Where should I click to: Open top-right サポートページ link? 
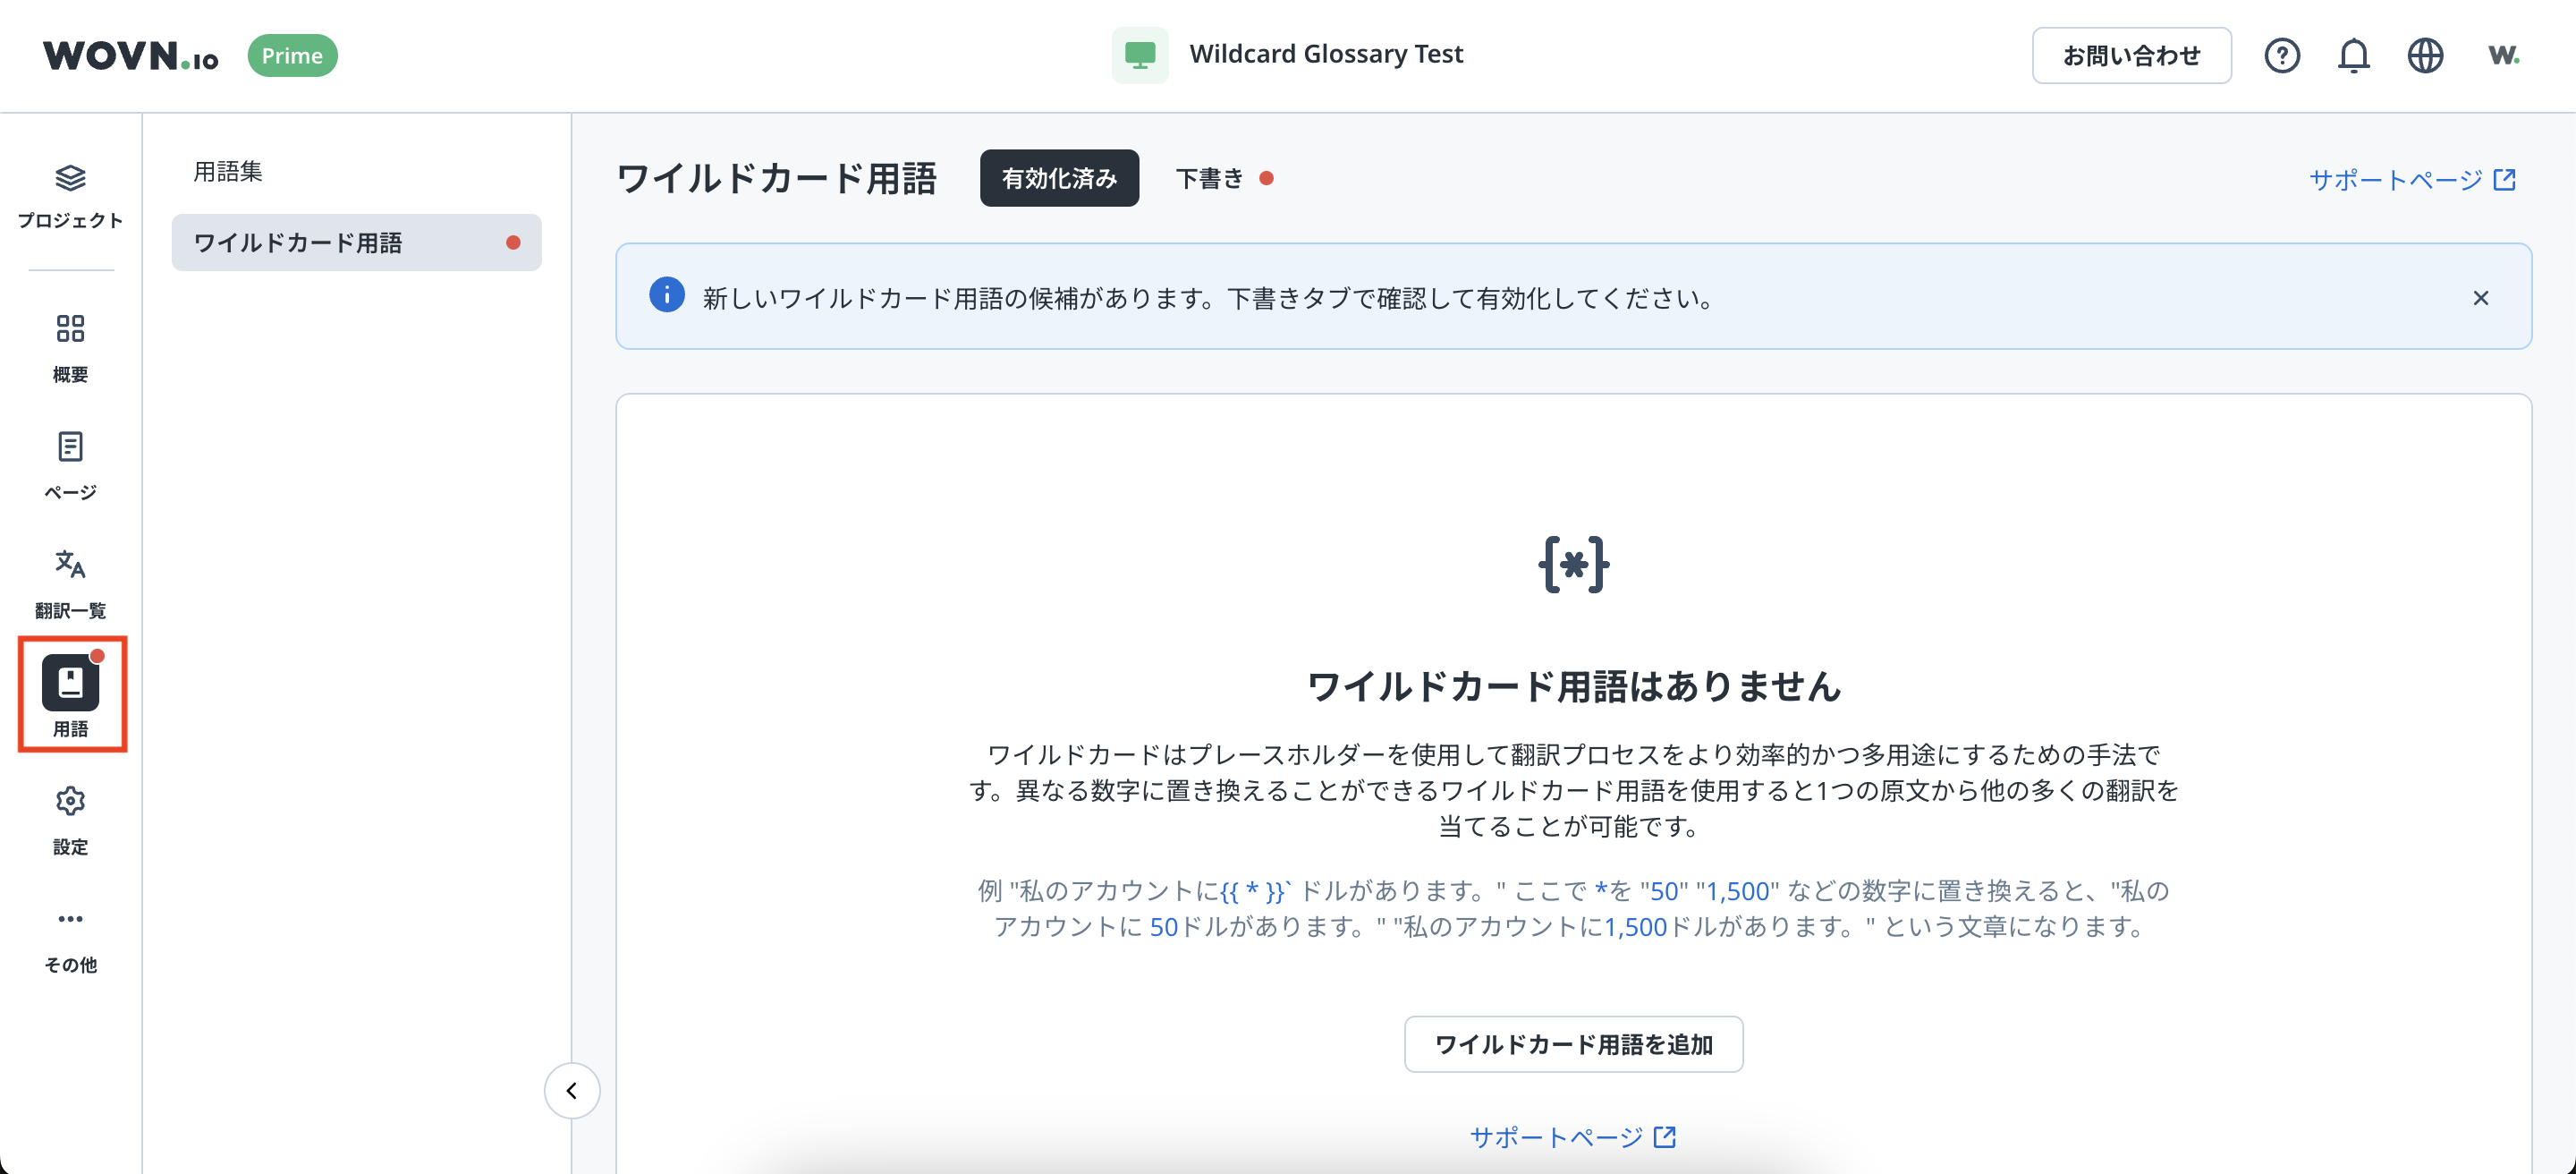pos(2411,179)
